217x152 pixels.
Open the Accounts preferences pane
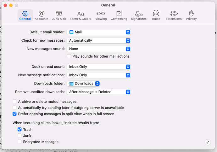coord(42,15)
